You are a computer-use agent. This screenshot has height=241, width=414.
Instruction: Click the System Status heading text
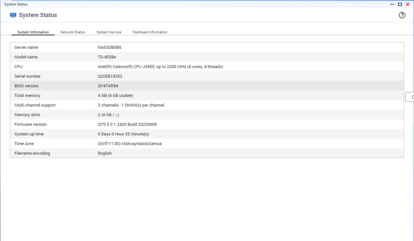tap(38, 15)
